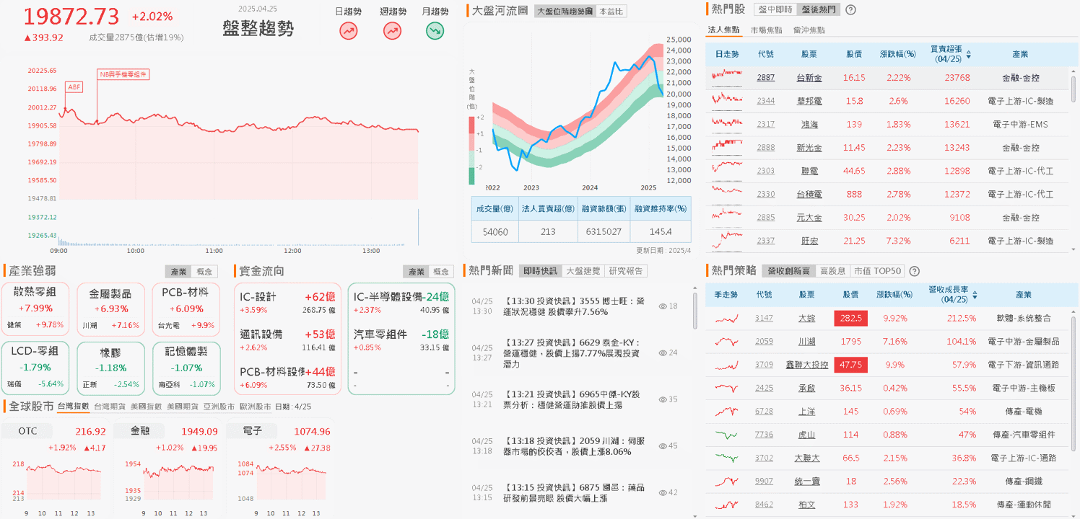
Task: Open the 散熱零組 industry card
Action: pos(35,309)
